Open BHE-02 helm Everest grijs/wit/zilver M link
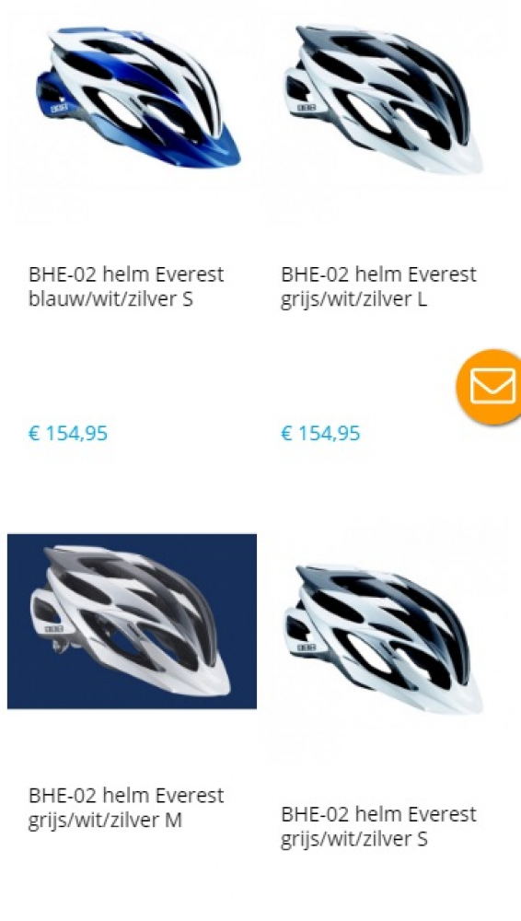This screenshot has width=521, height=921. tap(126, 808)
